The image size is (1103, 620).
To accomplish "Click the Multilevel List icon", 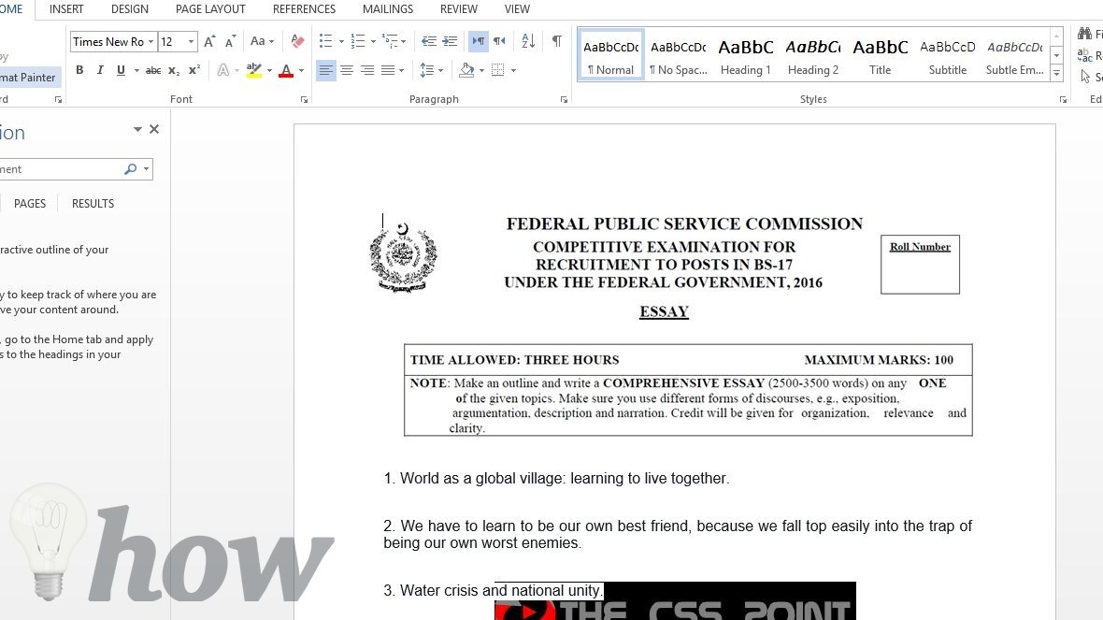I will click(390, 41).
